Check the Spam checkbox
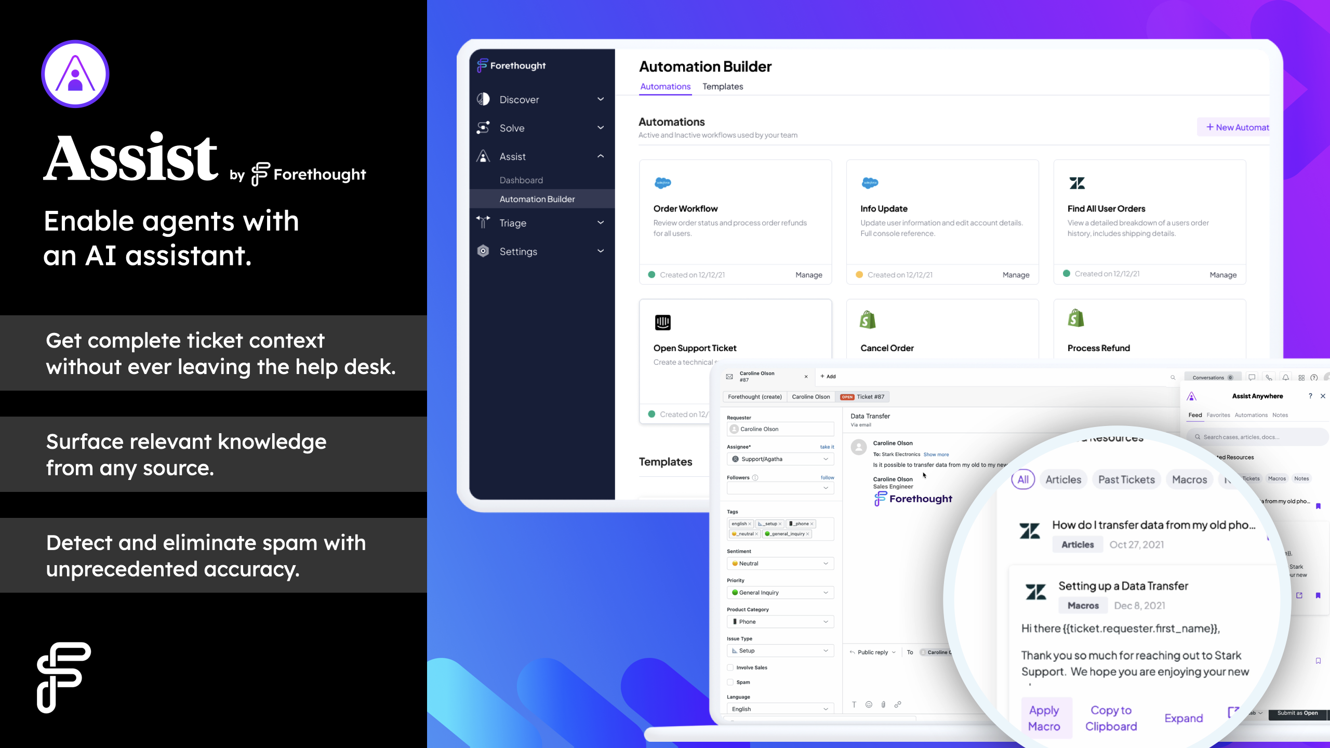This screenshot has width=1330, height=748. pos(730,682)
